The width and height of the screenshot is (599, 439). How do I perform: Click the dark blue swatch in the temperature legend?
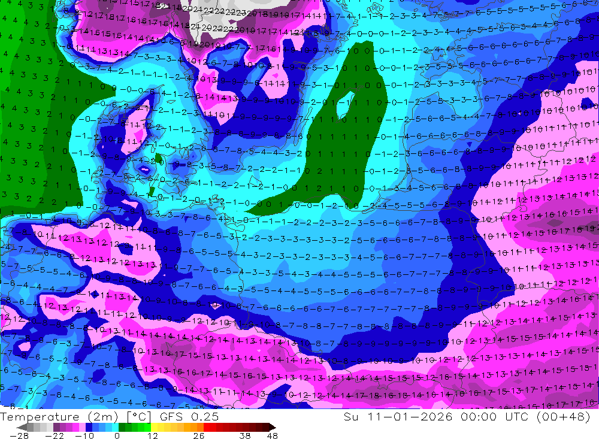pyautogui.click(x=89, y=427)
